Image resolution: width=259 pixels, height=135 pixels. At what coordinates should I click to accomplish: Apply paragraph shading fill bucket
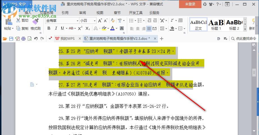tap(172, 28)
